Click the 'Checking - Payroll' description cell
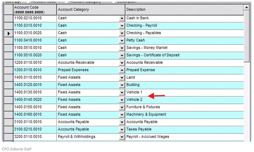254x152 pixels. [184, 26]
